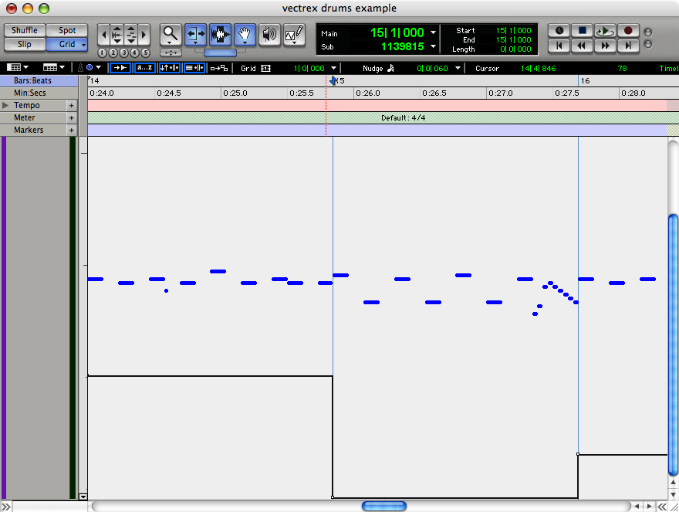Click the horizontal scrollbar right arrow
The image size is (679, 512).
point(649,506)
